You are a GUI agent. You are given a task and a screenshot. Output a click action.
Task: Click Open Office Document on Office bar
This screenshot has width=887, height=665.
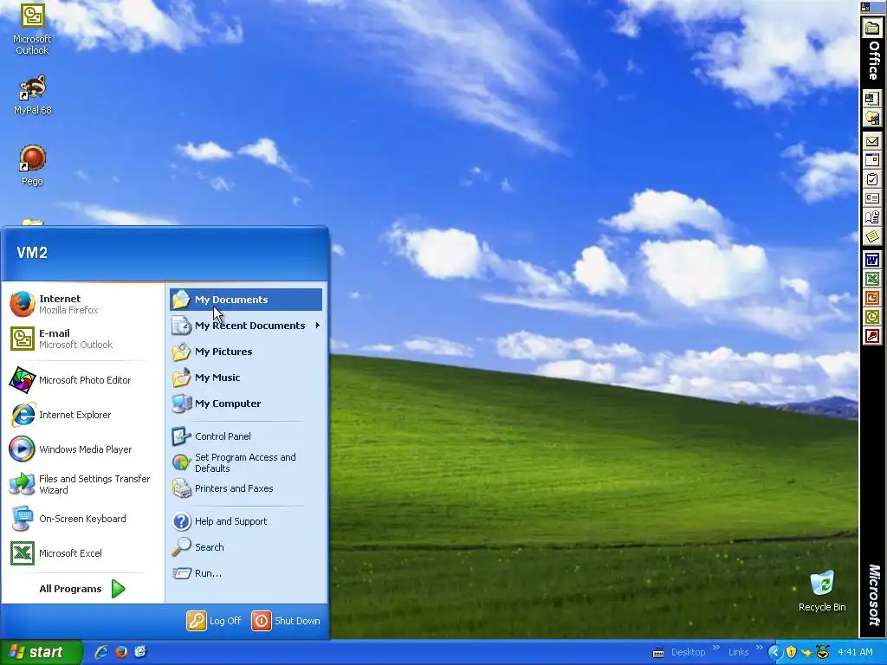(872, 118)
